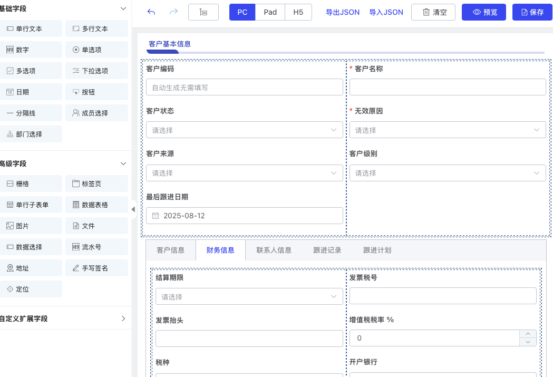This screenshot has width=553, height=377.
Task: Select the 客户基本信息 tab header
Action: coord(170,44)
